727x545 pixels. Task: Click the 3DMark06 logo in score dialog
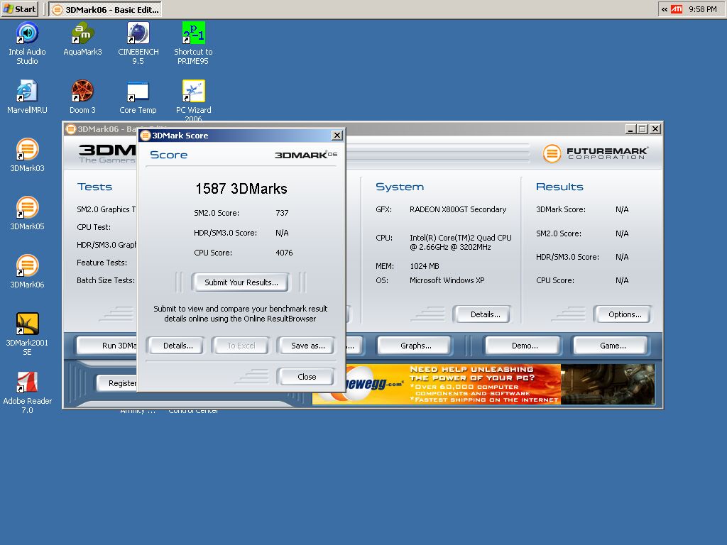306,155
